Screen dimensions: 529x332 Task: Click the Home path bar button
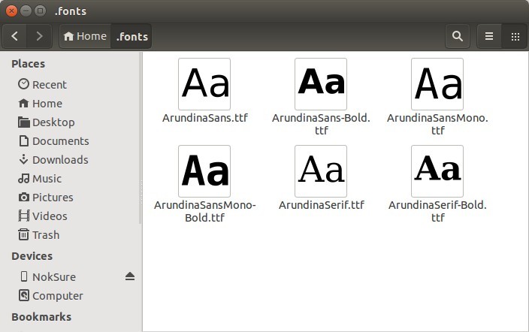coord(85,36)
